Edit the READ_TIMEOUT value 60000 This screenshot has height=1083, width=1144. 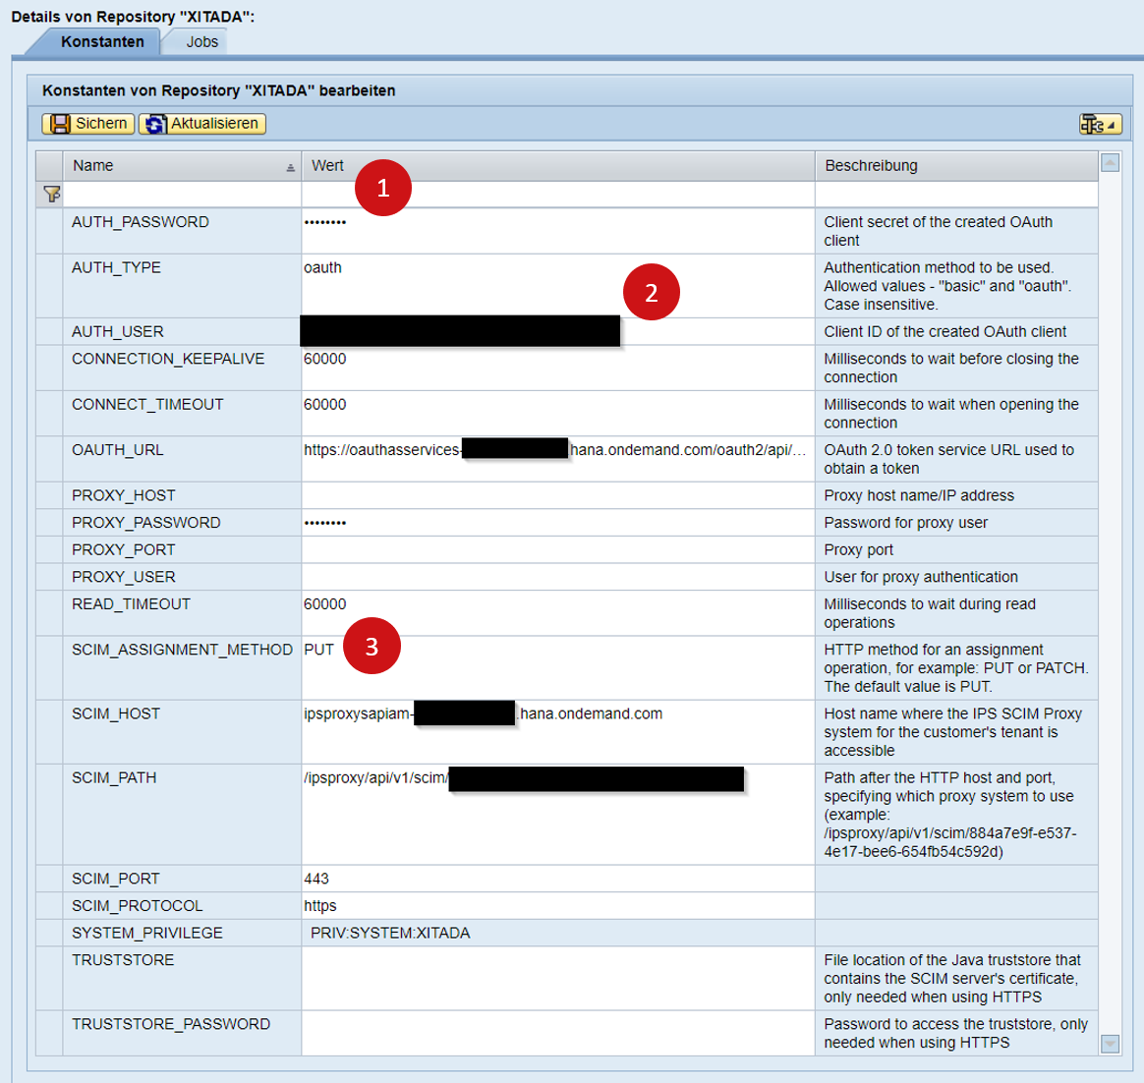(x=558, y=613)
